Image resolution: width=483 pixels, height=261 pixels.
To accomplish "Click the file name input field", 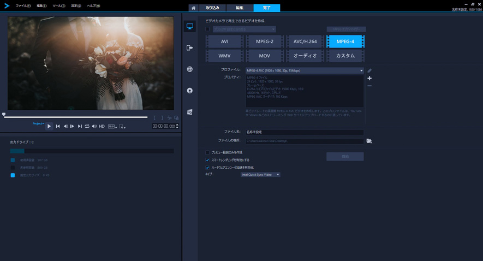I will pyautogui.click(x=305, y=132).
